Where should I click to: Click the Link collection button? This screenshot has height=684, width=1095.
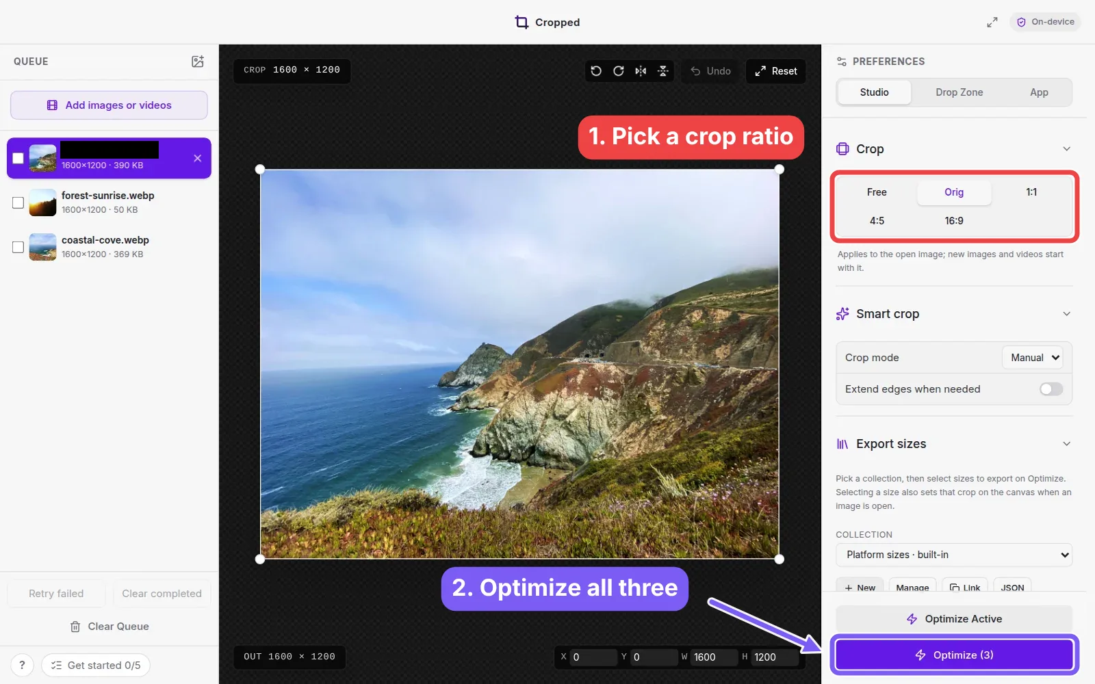tap(964, 587)
